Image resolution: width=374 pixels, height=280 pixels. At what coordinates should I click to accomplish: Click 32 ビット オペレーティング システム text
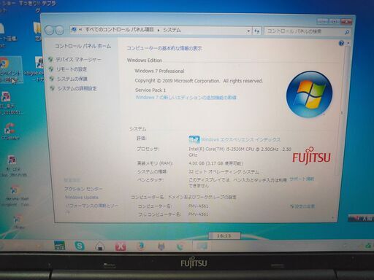coord(224,172)
